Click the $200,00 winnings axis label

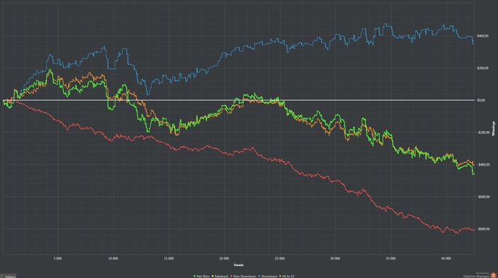click(483, 68)
